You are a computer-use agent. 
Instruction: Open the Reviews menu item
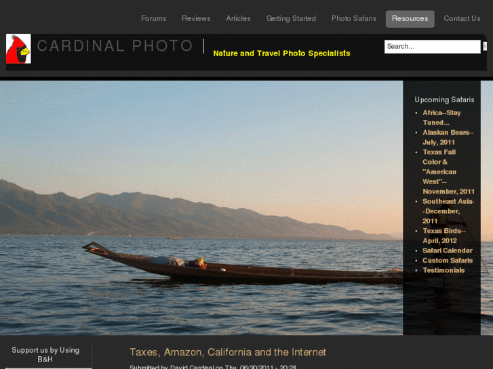pos(196,18)
